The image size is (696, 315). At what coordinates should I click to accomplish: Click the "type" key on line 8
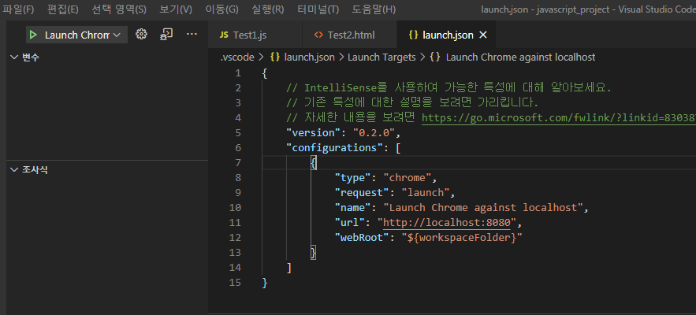pos(352,178)
